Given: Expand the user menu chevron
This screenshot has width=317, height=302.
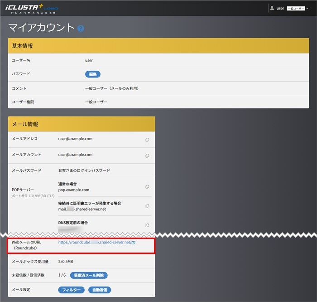Looking at the screenshot, I should [x=307, y=8].
